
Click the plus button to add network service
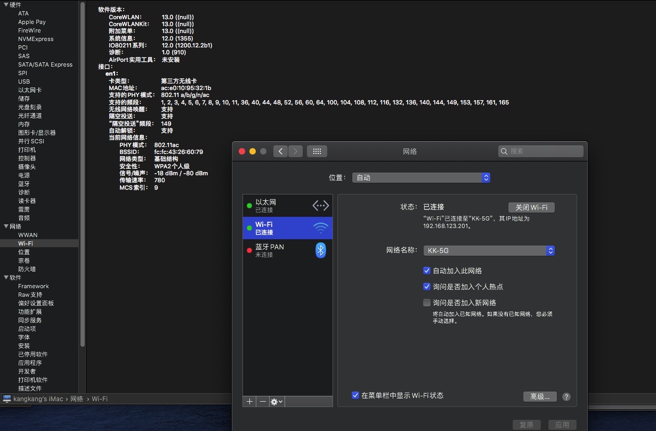pyautogui.click(x=249, y=402)
